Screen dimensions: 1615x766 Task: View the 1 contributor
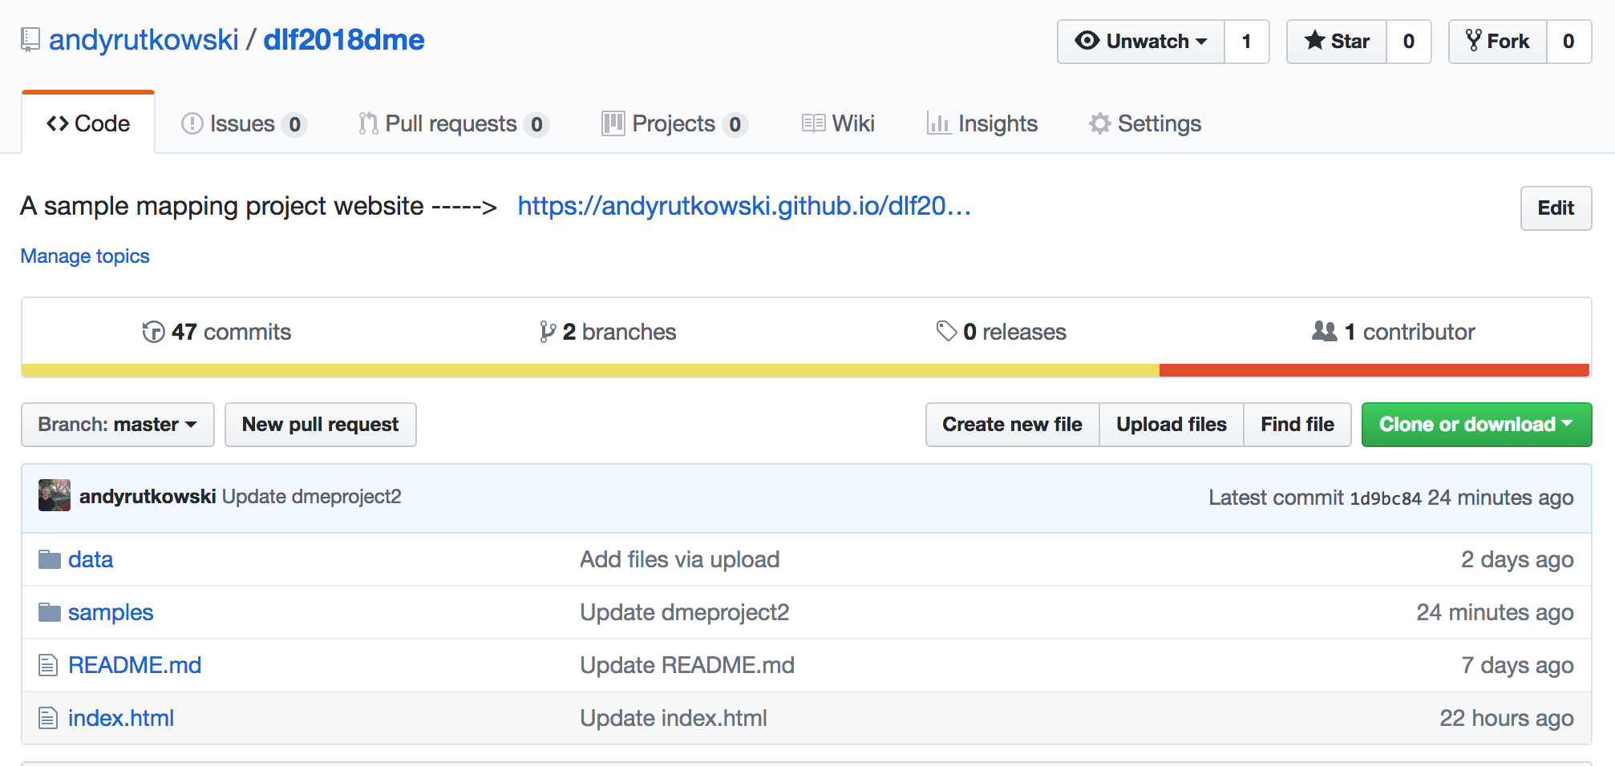pyautogui.click(x=1394, y=332)
